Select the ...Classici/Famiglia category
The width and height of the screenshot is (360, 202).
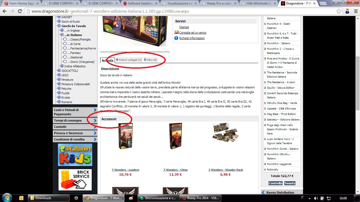(x=79, y=39)
